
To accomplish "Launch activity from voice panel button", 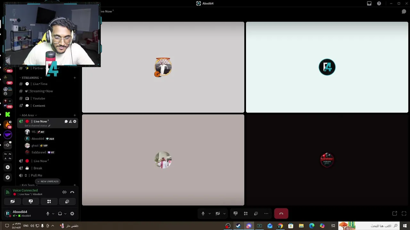I will [x=49, y=202].
